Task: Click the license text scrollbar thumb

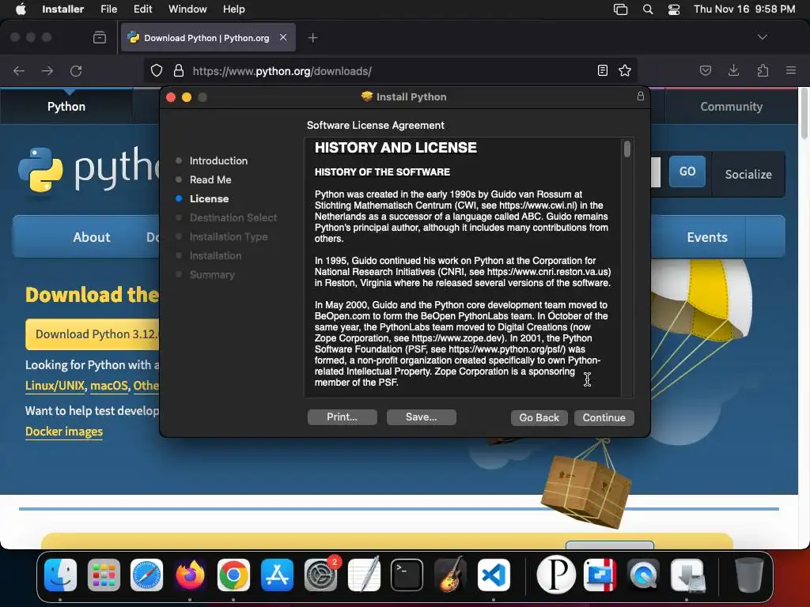Action: [x=627, y=149]
